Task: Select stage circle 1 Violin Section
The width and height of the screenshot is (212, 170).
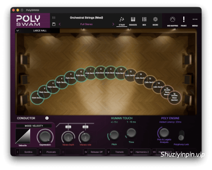Action: click(x=37, y=97)
